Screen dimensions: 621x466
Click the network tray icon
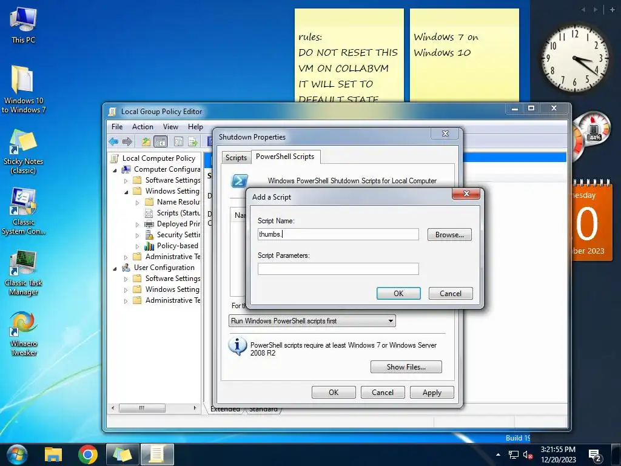point(513,455)
